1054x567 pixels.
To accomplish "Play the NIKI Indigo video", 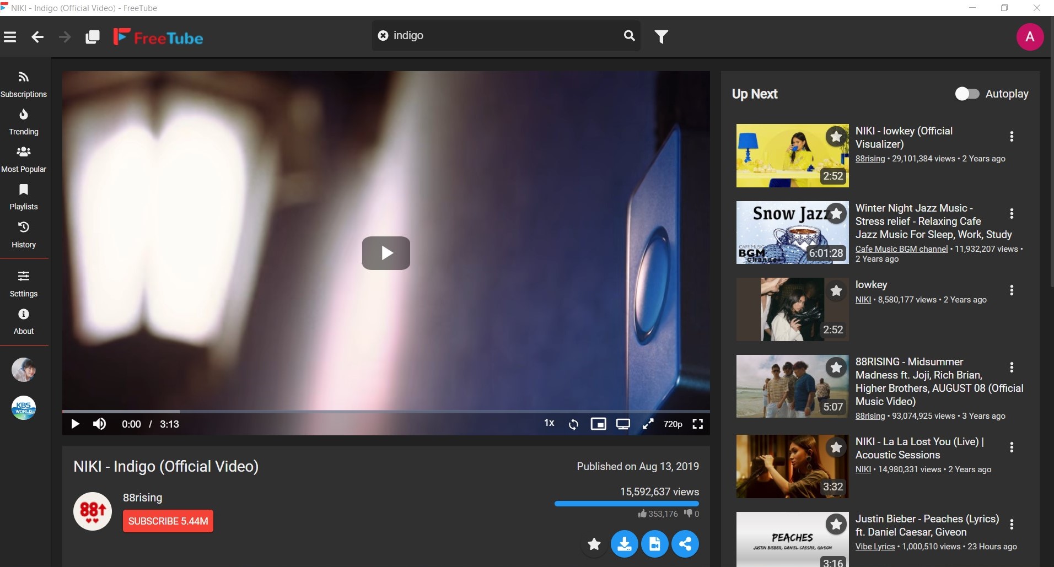I will point(386,253).
